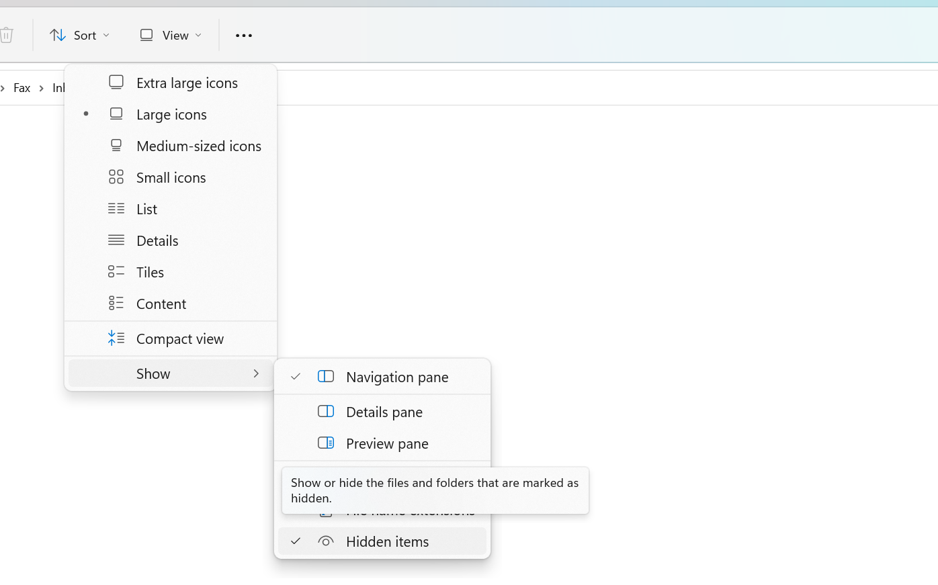This screenshot has width=938, height=585.
Task: Click the Details lines glyph
Action: (116, 240)
